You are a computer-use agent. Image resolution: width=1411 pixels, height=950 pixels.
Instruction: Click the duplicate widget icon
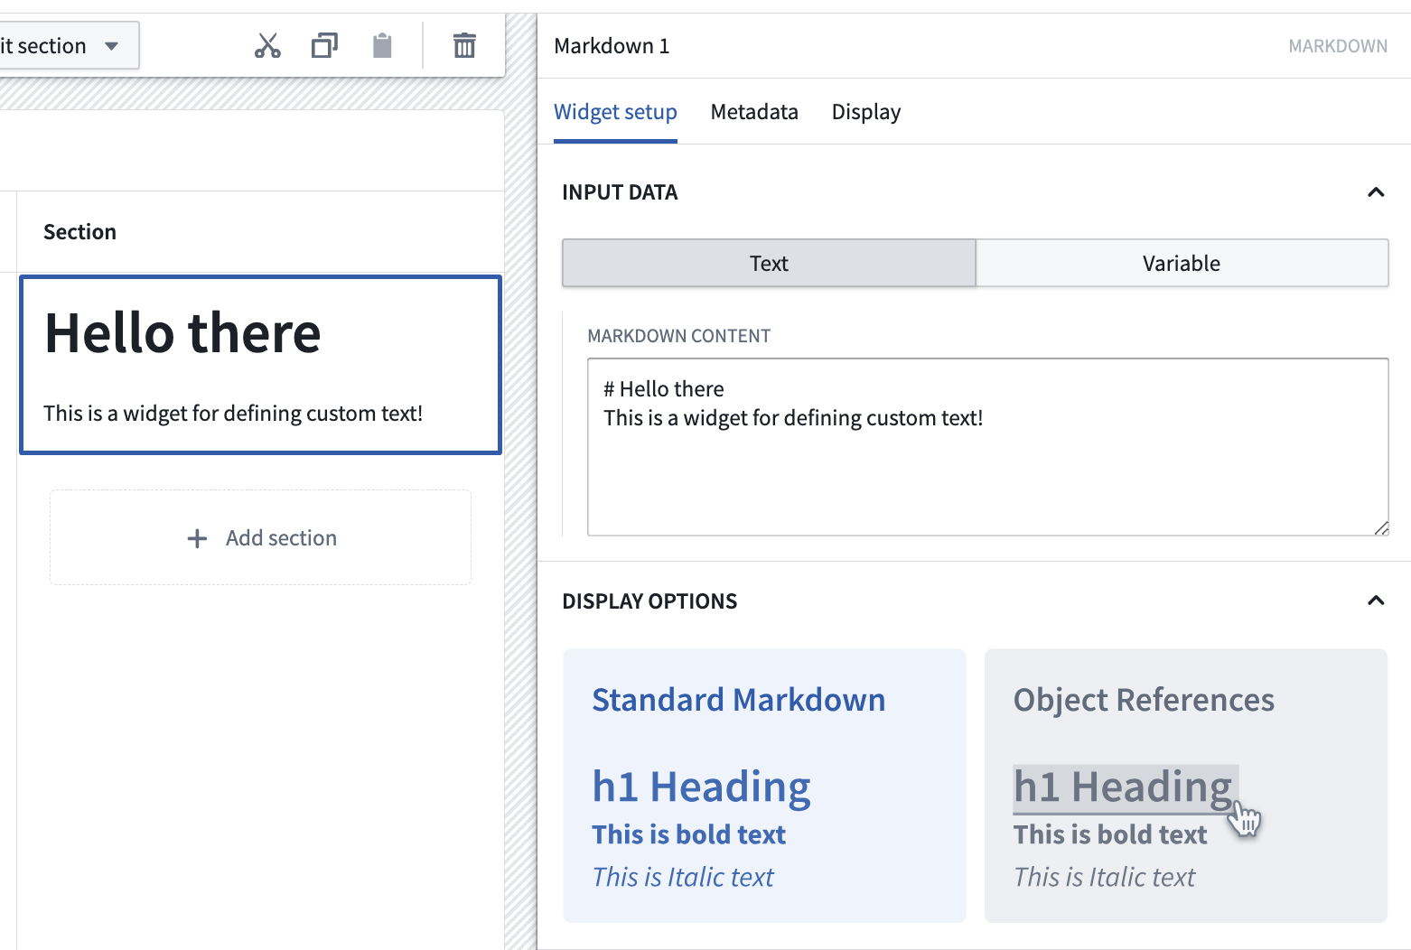click(324, 45)
